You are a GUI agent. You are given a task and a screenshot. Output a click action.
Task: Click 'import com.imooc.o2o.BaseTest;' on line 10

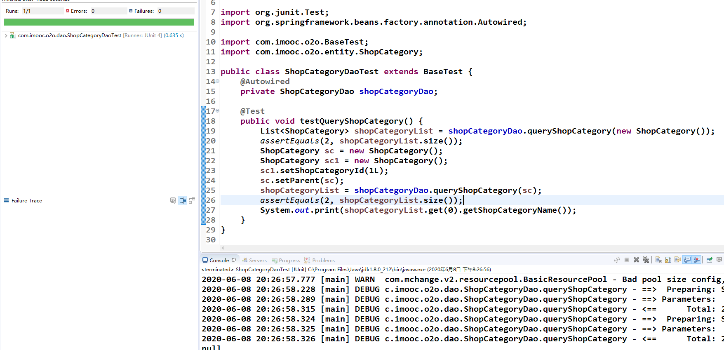pyautogui.click(x=294, y=42)
